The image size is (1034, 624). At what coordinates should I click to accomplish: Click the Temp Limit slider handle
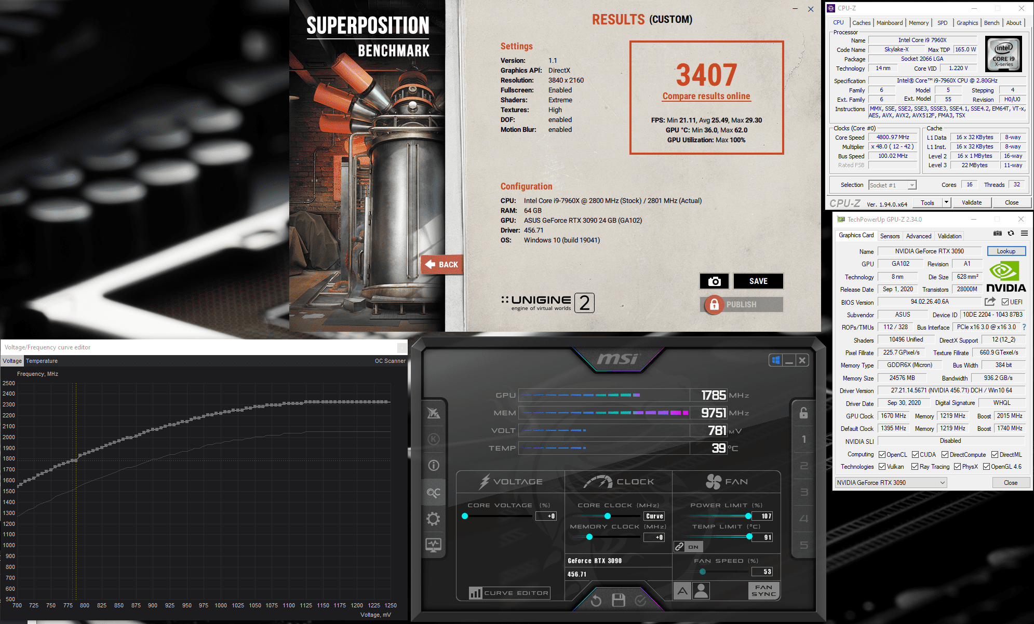pos(749,537)
